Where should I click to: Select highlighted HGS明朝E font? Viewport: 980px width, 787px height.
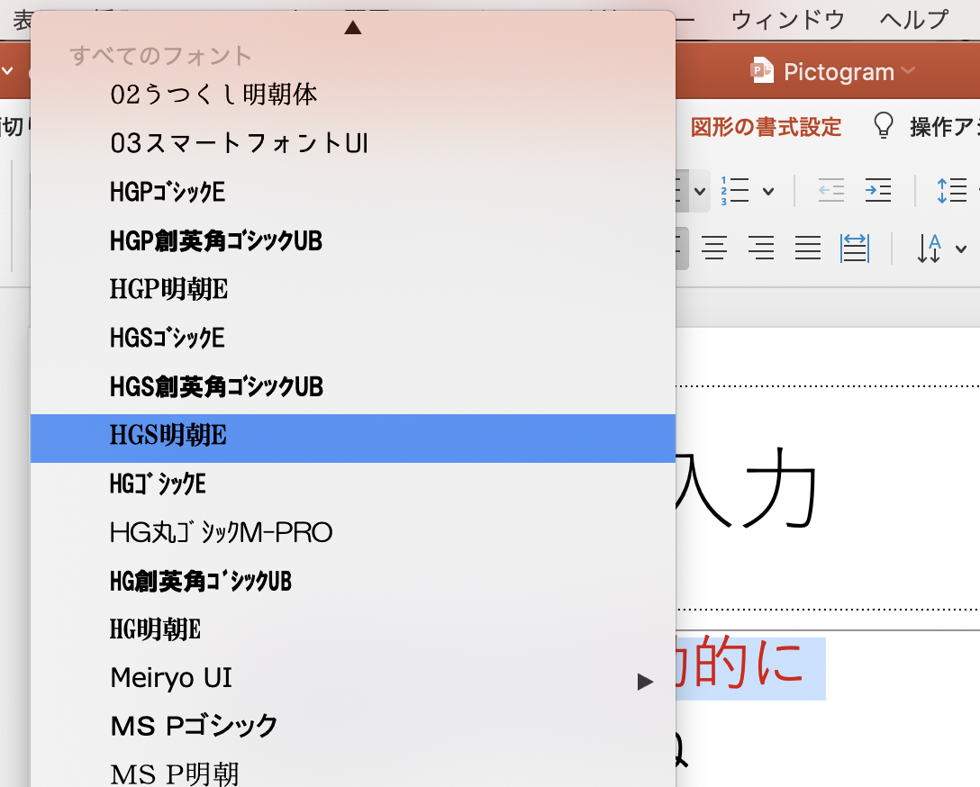[x=353, y=438]
